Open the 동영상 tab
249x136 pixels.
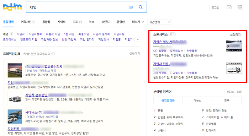coord(121,22)
